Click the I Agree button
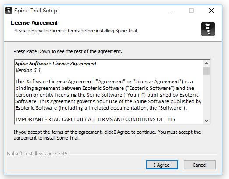This screenshot has width=229, height=179. [x=162, y=165]
